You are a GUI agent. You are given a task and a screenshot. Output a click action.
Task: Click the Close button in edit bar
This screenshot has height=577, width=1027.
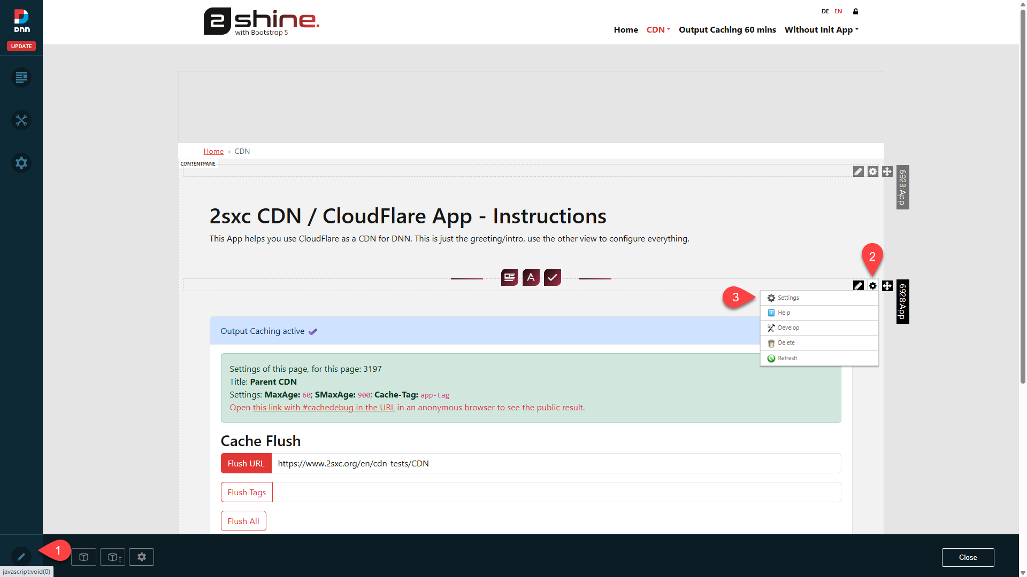968,557
